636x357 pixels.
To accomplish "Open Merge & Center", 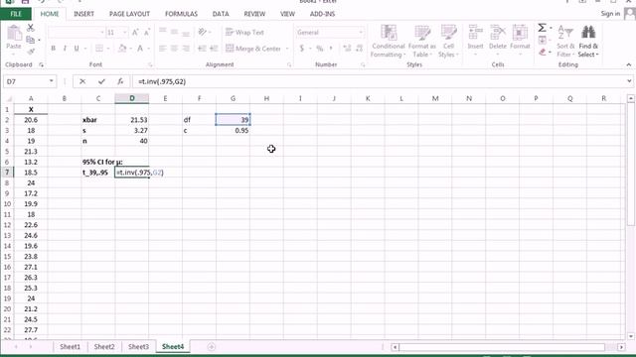I will (x=253, y=49).
